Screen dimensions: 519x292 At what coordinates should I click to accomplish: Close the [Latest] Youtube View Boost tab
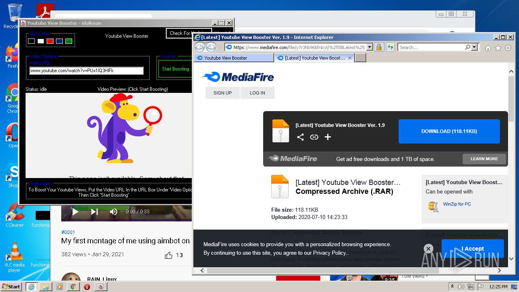click(x=350, y=58)
